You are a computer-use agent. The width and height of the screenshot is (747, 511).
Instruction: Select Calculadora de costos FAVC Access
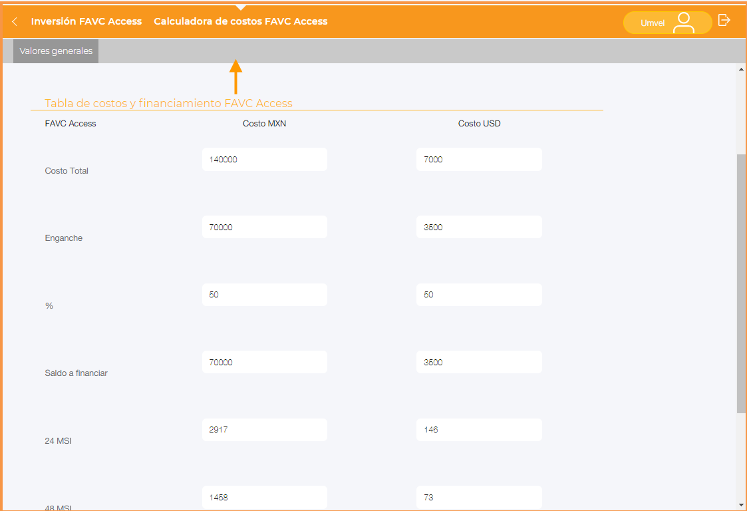coord(241,21)
